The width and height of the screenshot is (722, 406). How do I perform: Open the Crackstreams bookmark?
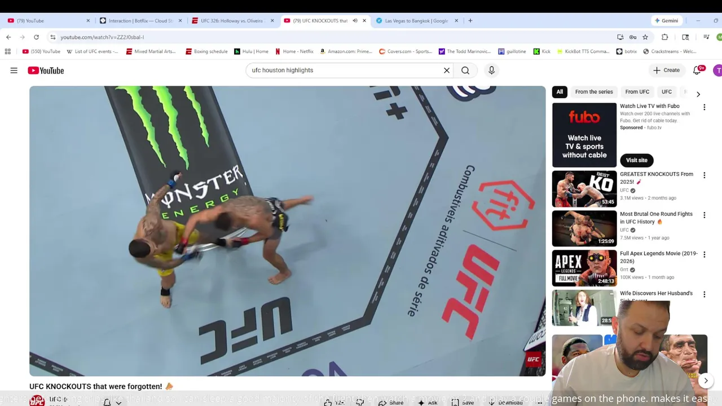(670, 51)
